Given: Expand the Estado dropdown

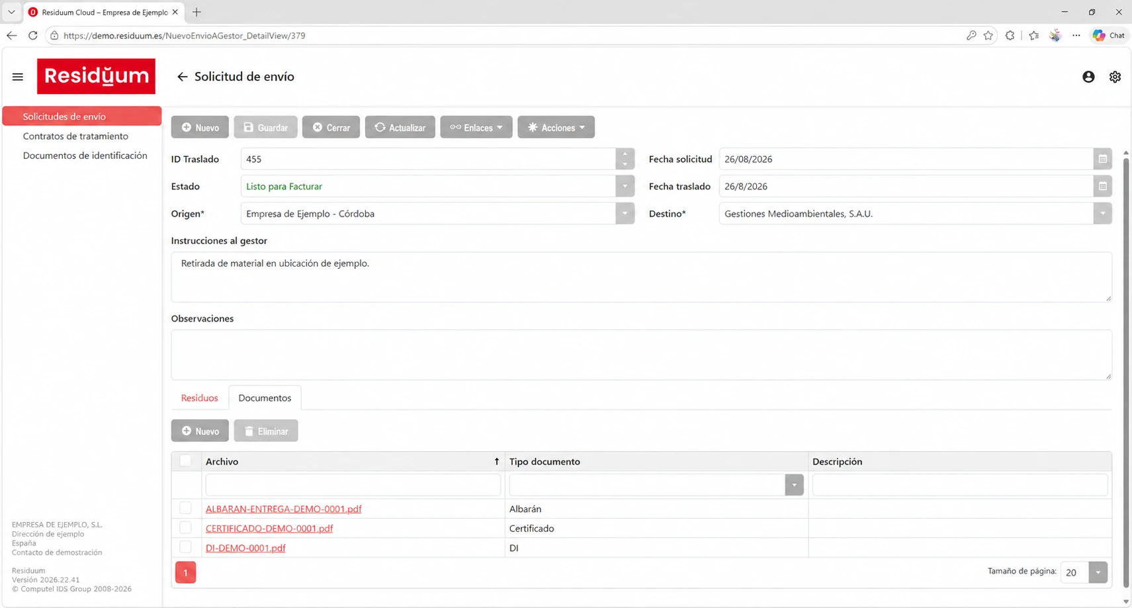Looking at the screenshot, I should click(625, 187).
